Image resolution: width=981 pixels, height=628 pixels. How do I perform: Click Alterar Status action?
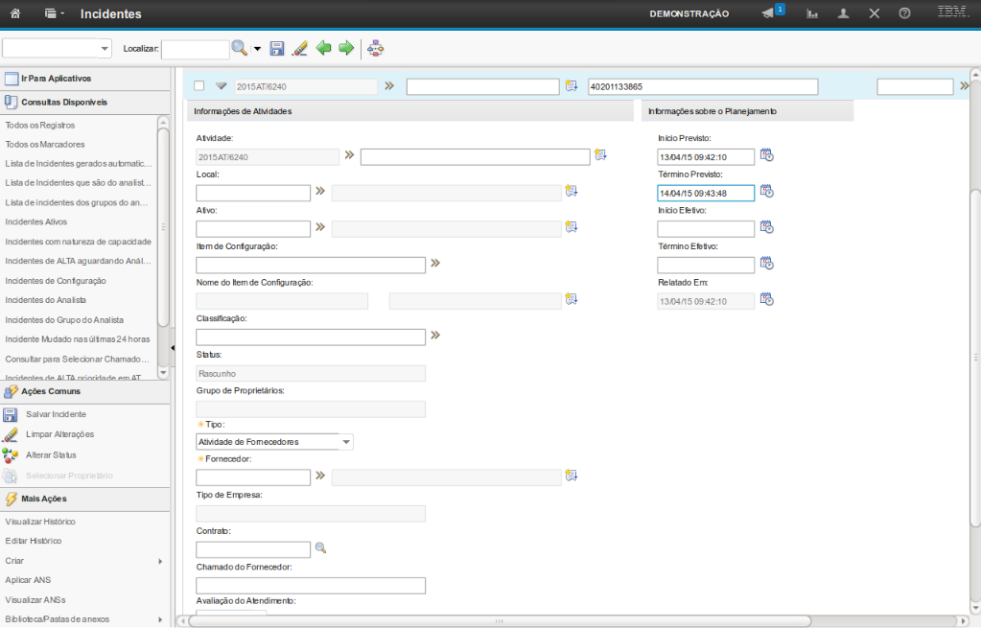tap(51, 454)
